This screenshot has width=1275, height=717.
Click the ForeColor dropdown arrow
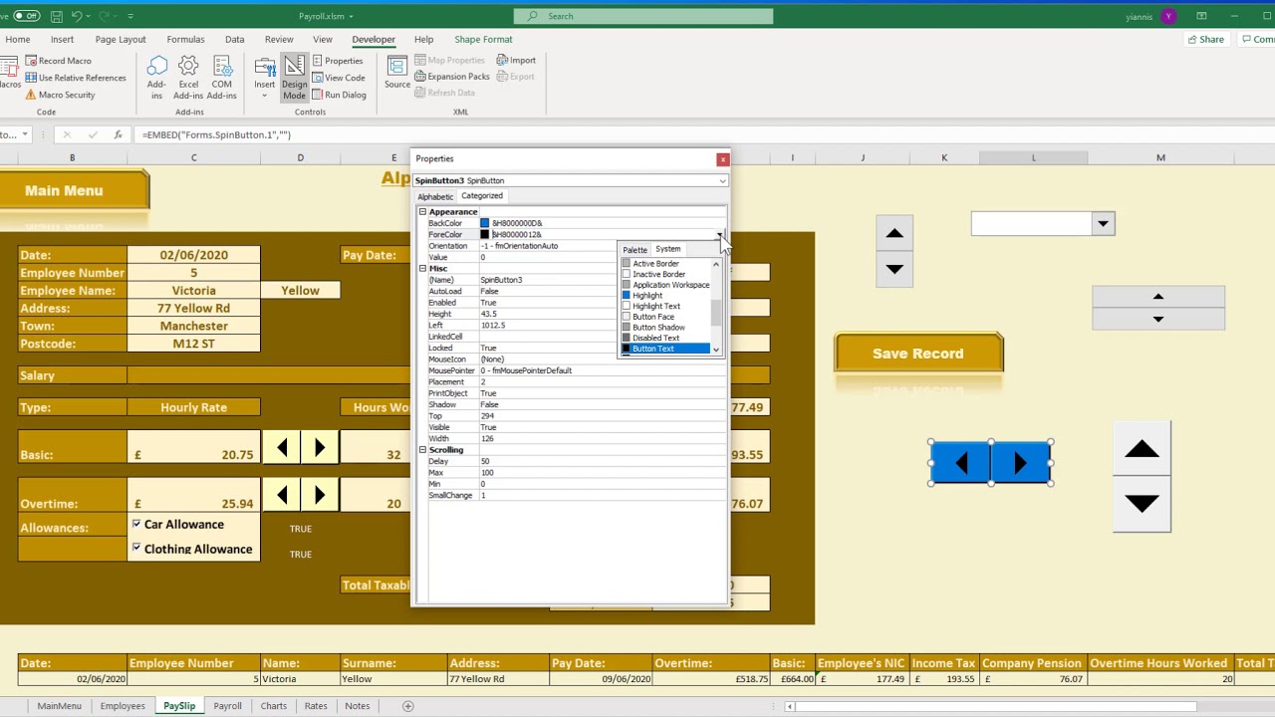point(720,235)
